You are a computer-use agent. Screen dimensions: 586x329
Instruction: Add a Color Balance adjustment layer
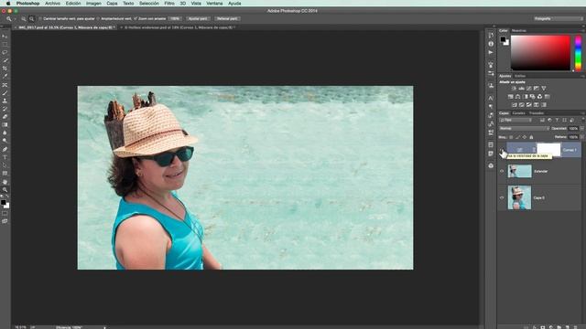click(517, 97)
